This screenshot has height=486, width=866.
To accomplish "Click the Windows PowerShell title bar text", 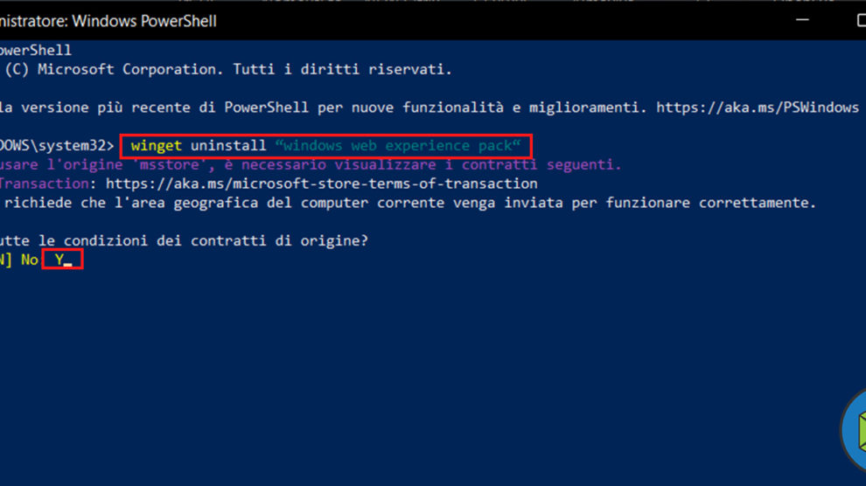I will [108, 20].
